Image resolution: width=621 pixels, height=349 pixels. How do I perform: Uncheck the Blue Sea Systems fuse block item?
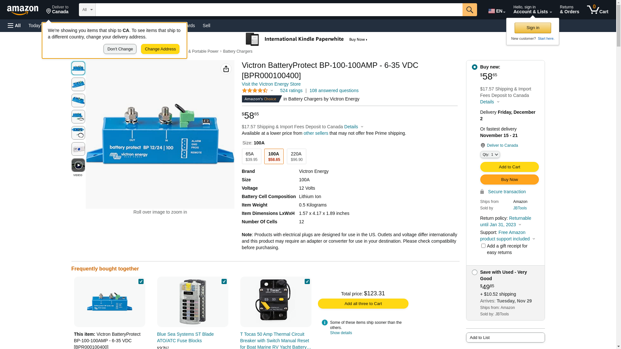[x=224, y=281]
